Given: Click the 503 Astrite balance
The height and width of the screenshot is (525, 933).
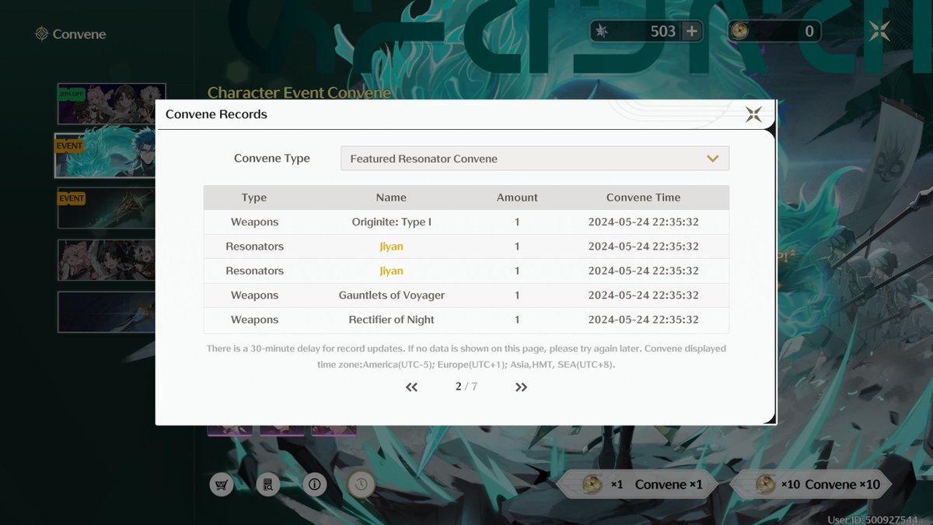Looking at the screenshot, I should click(x=663, y=31).
